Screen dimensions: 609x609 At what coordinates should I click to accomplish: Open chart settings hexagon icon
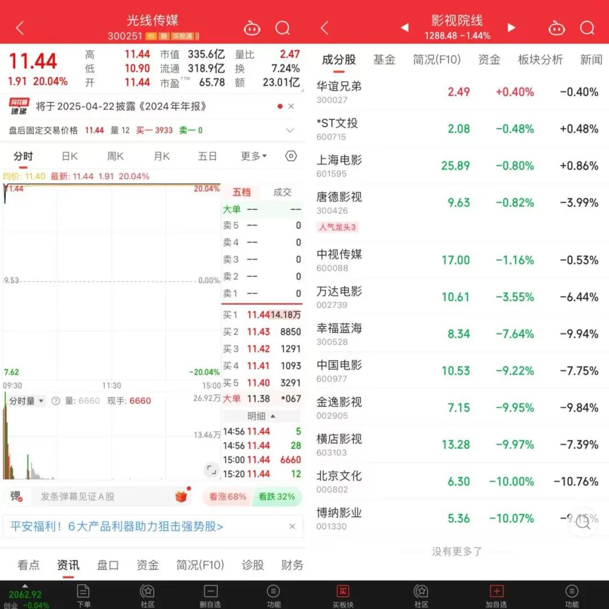click(x=291, y=156)
